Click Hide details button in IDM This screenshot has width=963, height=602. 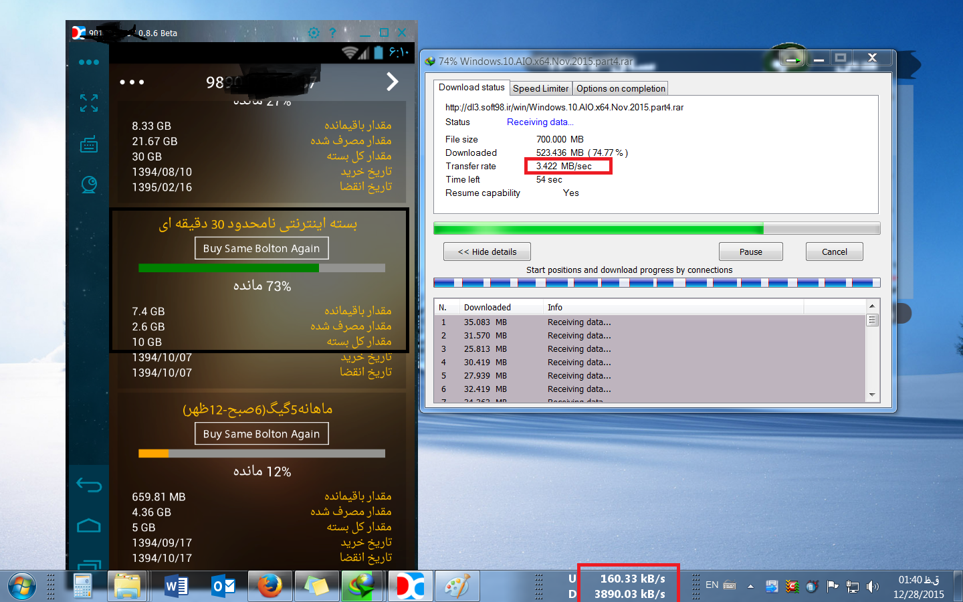pyautogui.click(x=487, y=252)
